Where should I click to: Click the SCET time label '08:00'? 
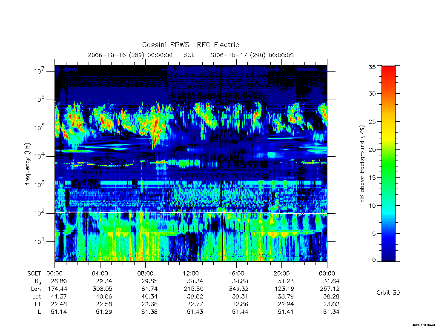coord(146,273)
